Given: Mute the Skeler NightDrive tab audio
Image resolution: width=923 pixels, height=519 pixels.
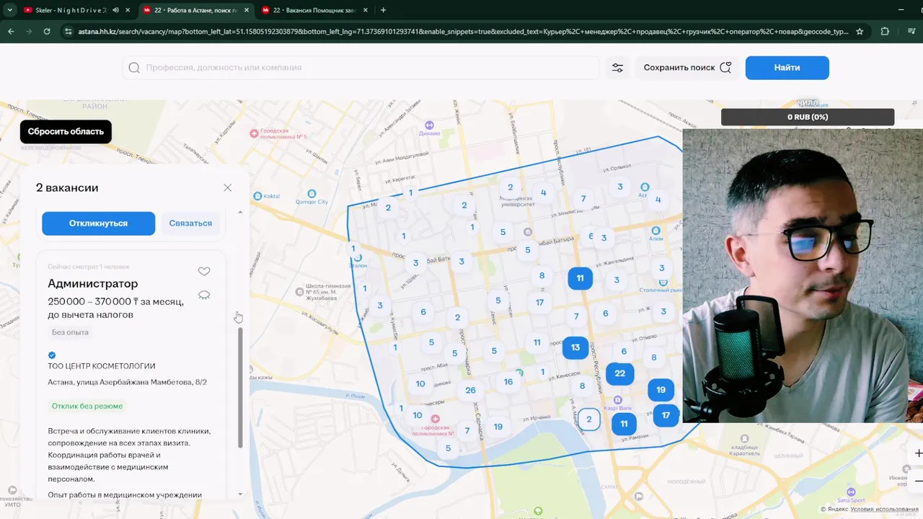Looking at the screenshot, I should click(115, 10).
